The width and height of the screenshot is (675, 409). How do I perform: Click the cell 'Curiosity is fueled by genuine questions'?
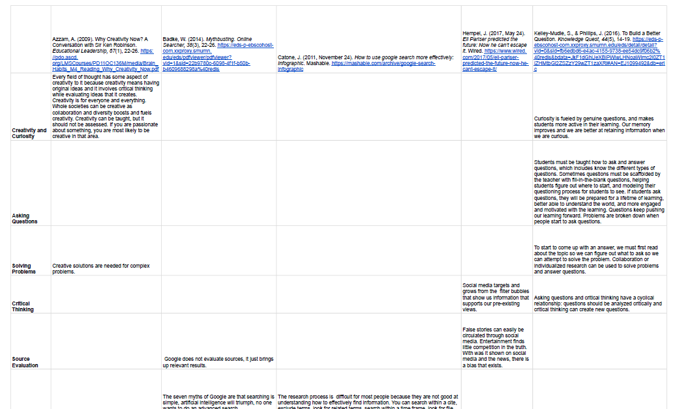click(599, 107)
